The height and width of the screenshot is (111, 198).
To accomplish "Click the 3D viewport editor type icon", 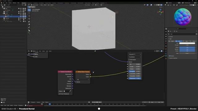I will pos(29,5).
